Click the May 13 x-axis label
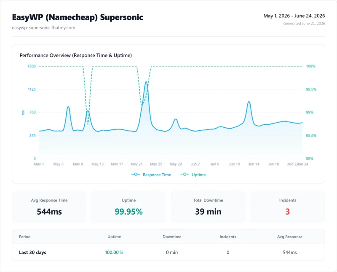The image size is (337, 272). pos(98,164)
